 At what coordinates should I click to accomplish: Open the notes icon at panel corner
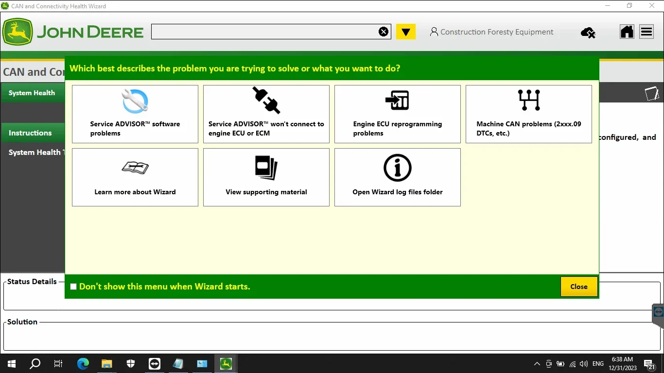(x=652, y=93)
